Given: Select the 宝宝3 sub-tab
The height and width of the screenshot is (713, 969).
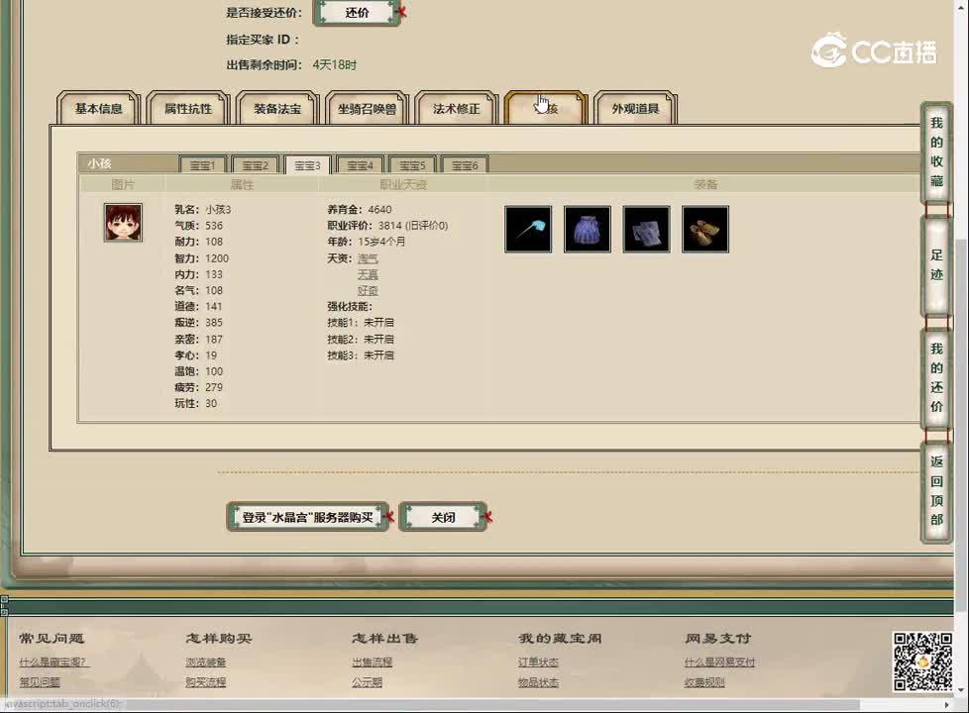Looking at the screenshot, I should (x=308, y=165).
